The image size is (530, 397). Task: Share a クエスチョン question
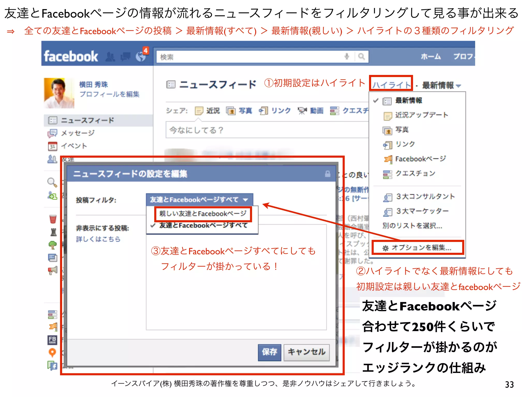tap(349, 111)
